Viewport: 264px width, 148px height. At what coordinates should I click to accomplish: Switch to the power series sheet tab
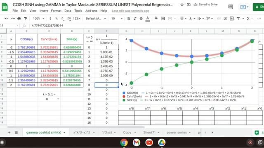pos(179,132)
